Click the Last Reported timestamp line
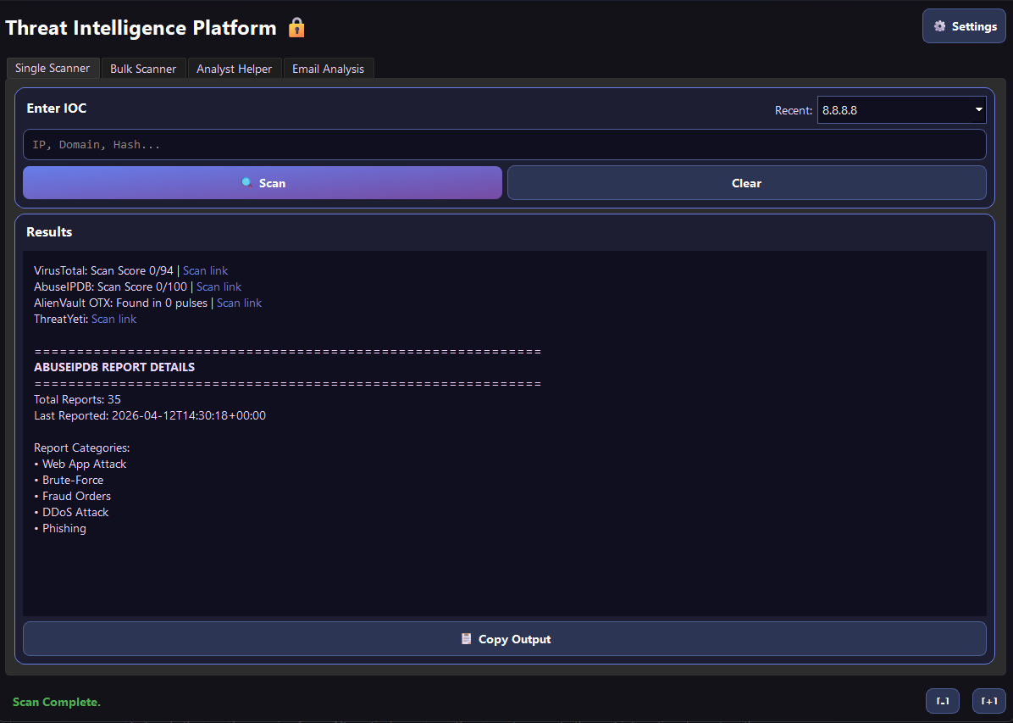 pos(150,416)
